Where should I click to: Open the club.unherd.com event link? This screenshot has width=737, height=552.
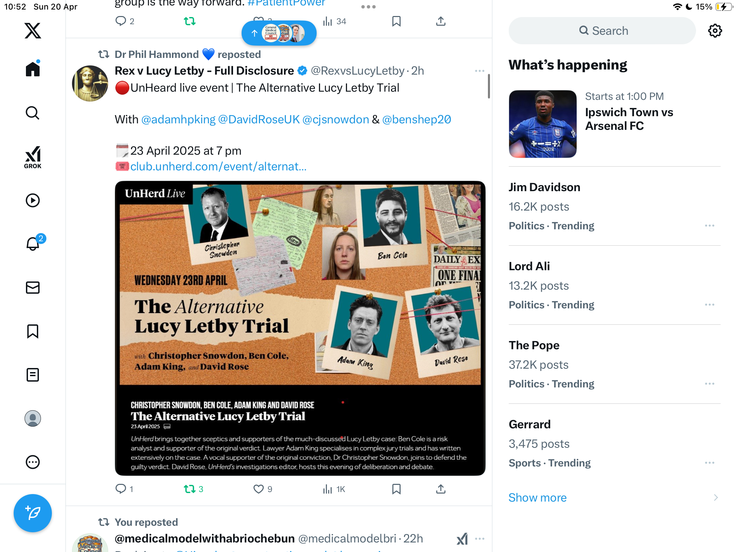218,166
